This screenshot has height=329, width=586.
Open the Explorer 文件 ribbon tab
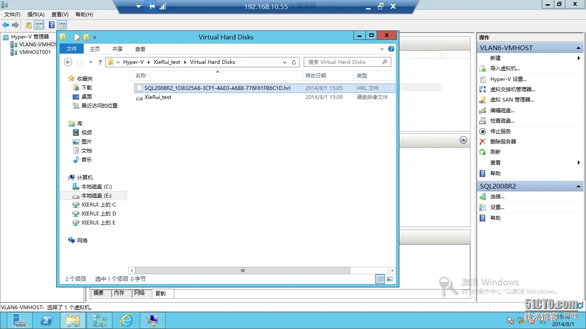pyautogui.click(x=72, y=49)
